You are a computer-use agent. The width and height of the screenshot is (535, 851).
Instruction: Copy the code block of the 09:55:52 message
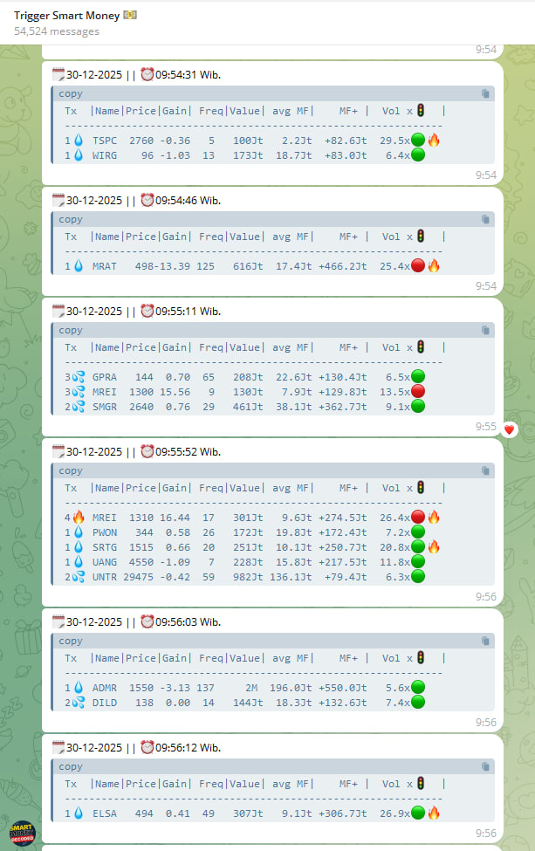[x=485, y=470]
